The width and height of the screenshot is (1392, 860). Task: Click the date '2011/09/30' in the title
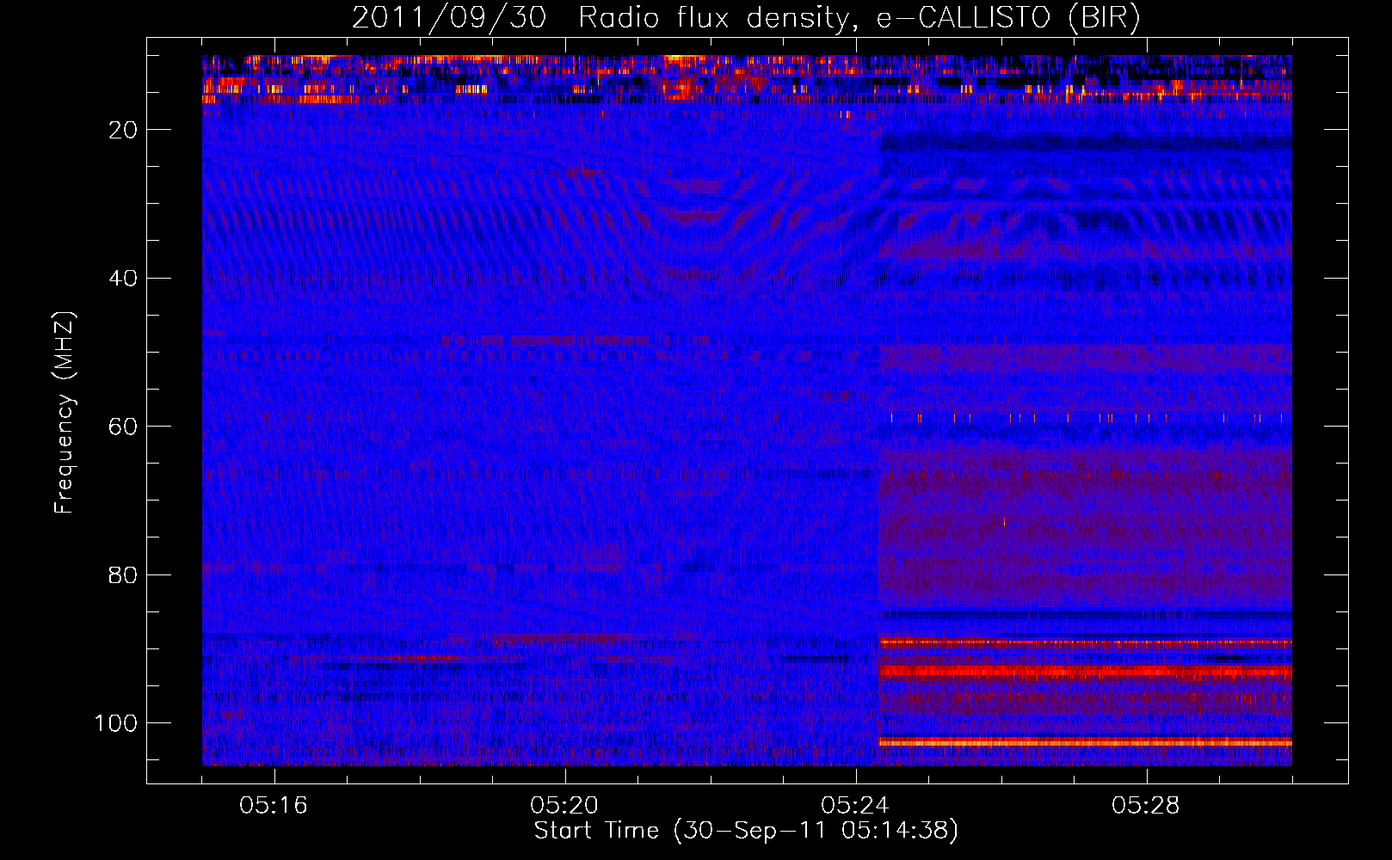pos(449,17)
